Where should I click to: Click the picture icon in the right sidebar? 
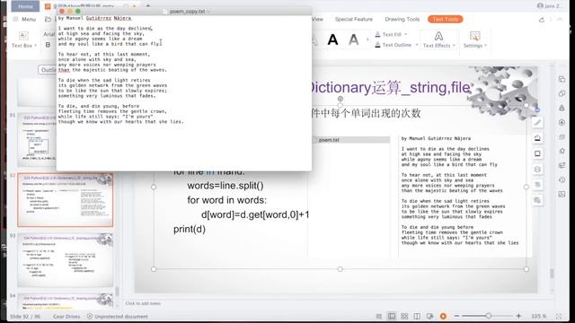coord(562,194)
